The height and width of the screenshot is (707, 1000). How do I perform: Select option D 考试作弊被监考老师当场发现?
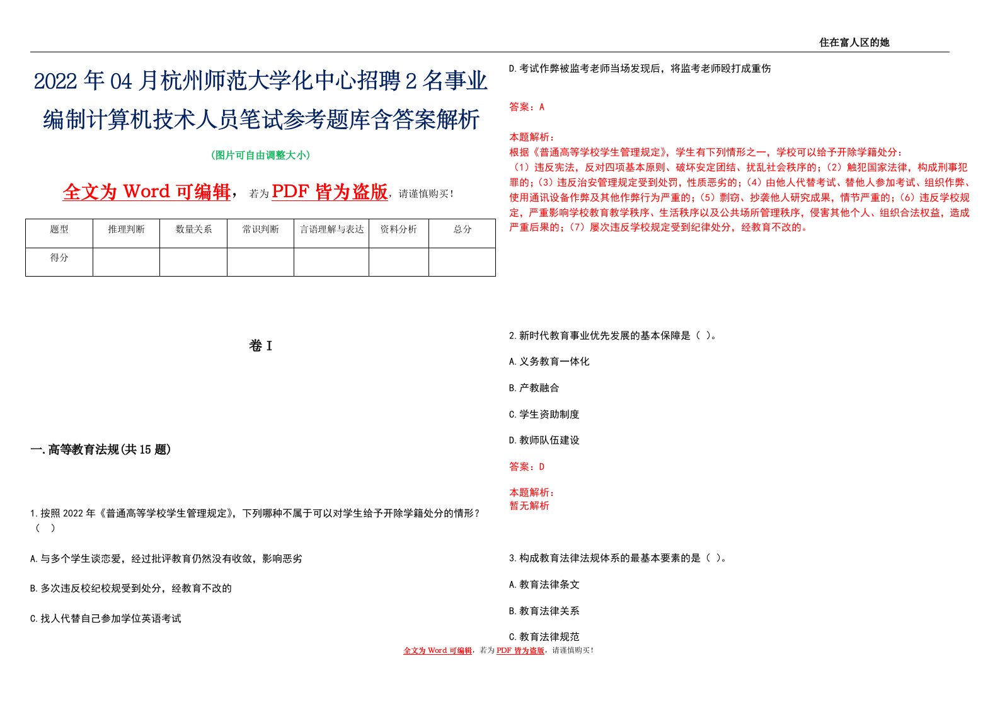(640, 68)
